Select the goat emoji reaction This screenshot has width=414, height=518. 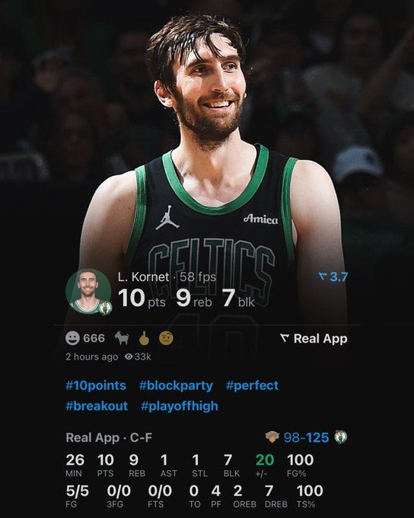point(122,338)
